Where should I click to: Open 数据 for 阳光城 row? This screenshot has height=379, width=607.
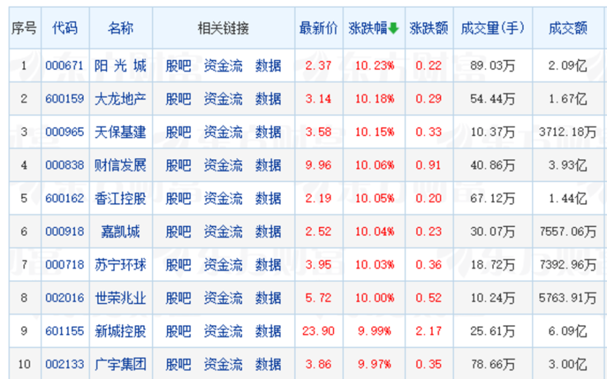268,66
